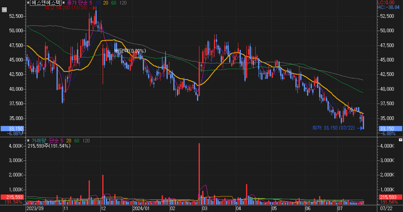
Task: Toggle the 120-day price moving average label
Action: [x=123, y=3]
